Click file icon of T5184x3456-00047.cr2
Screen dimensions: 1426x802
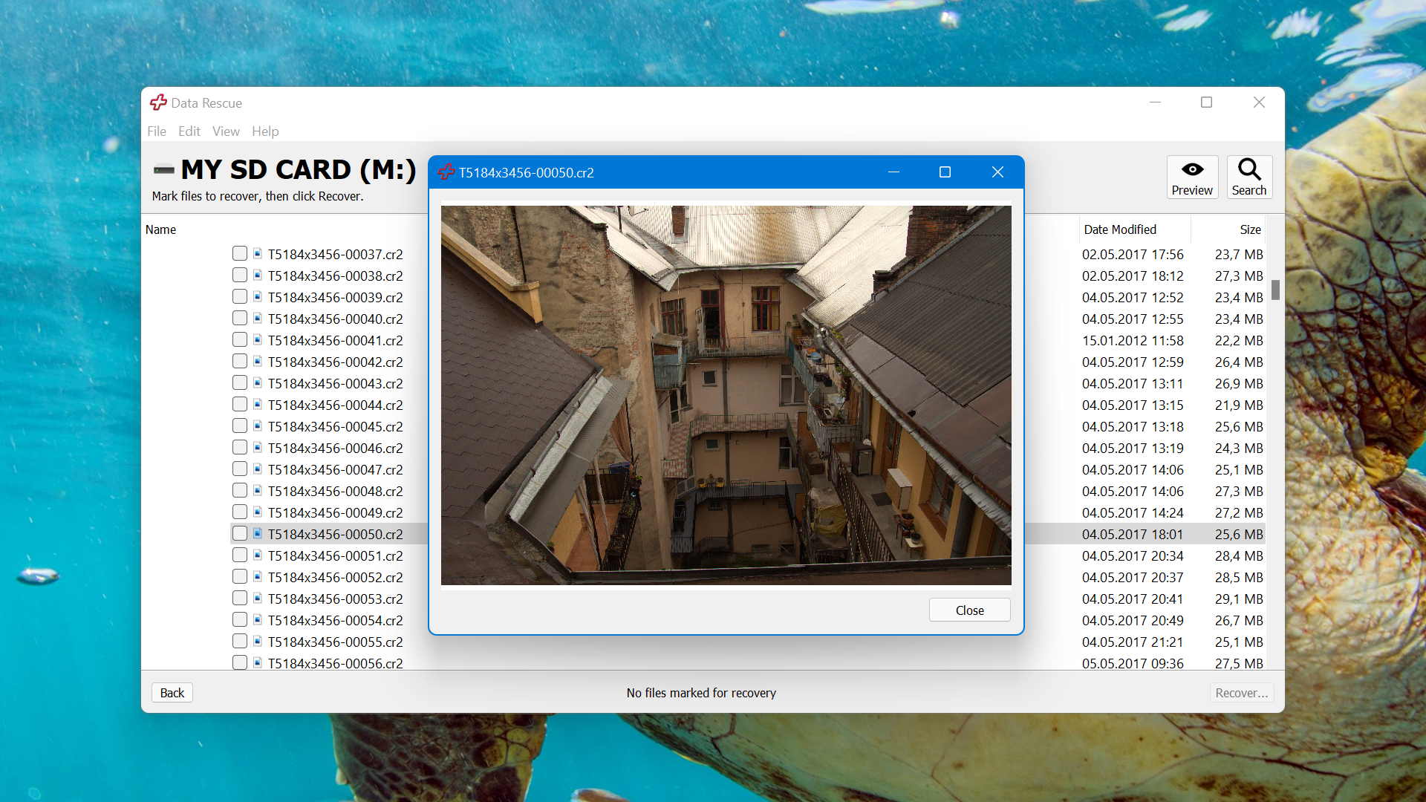pyautogui.click(x=258, y=469)
